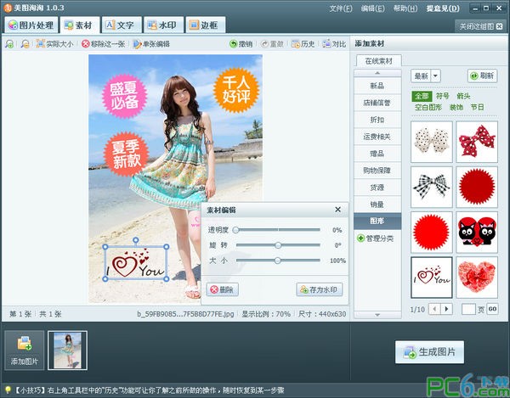
Task: Select the 购物保障 category
Action: [377, 171]
